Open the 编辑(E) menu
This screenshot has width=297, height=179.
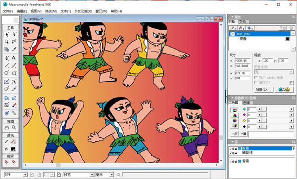click(22, 11)
